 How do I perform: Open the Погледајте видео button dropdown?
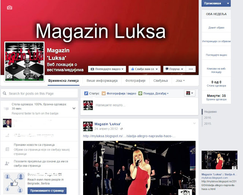click(x=107, y=69)
